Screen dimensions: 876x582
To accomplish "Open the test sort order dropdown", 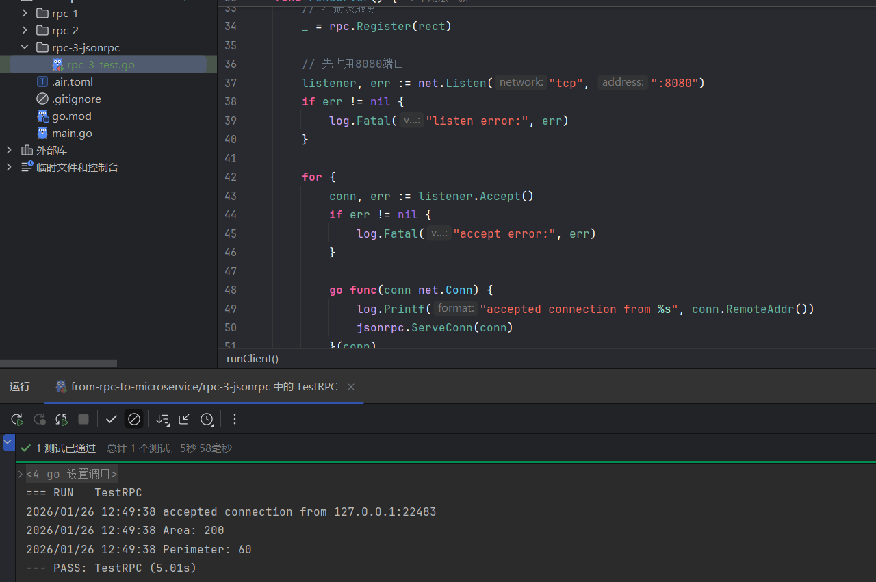I will 162,419.
